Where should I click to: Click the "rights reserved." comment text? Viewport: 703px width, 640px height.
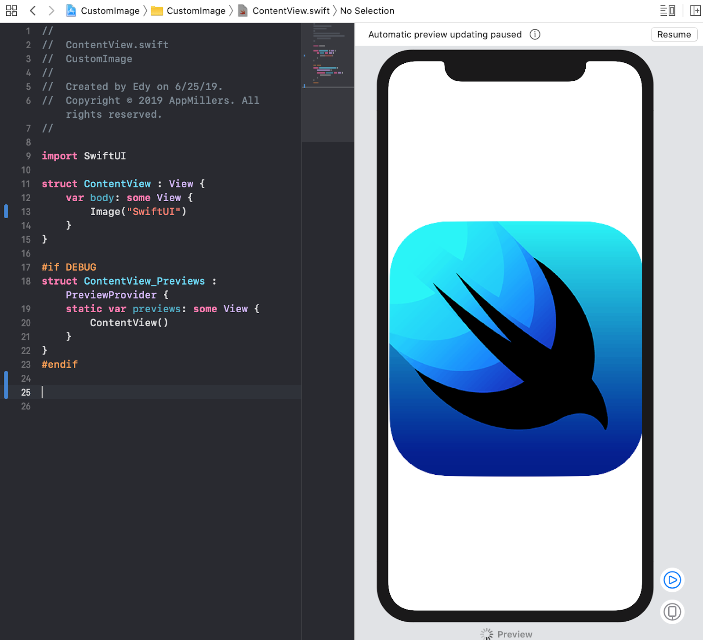pos(114,115)
